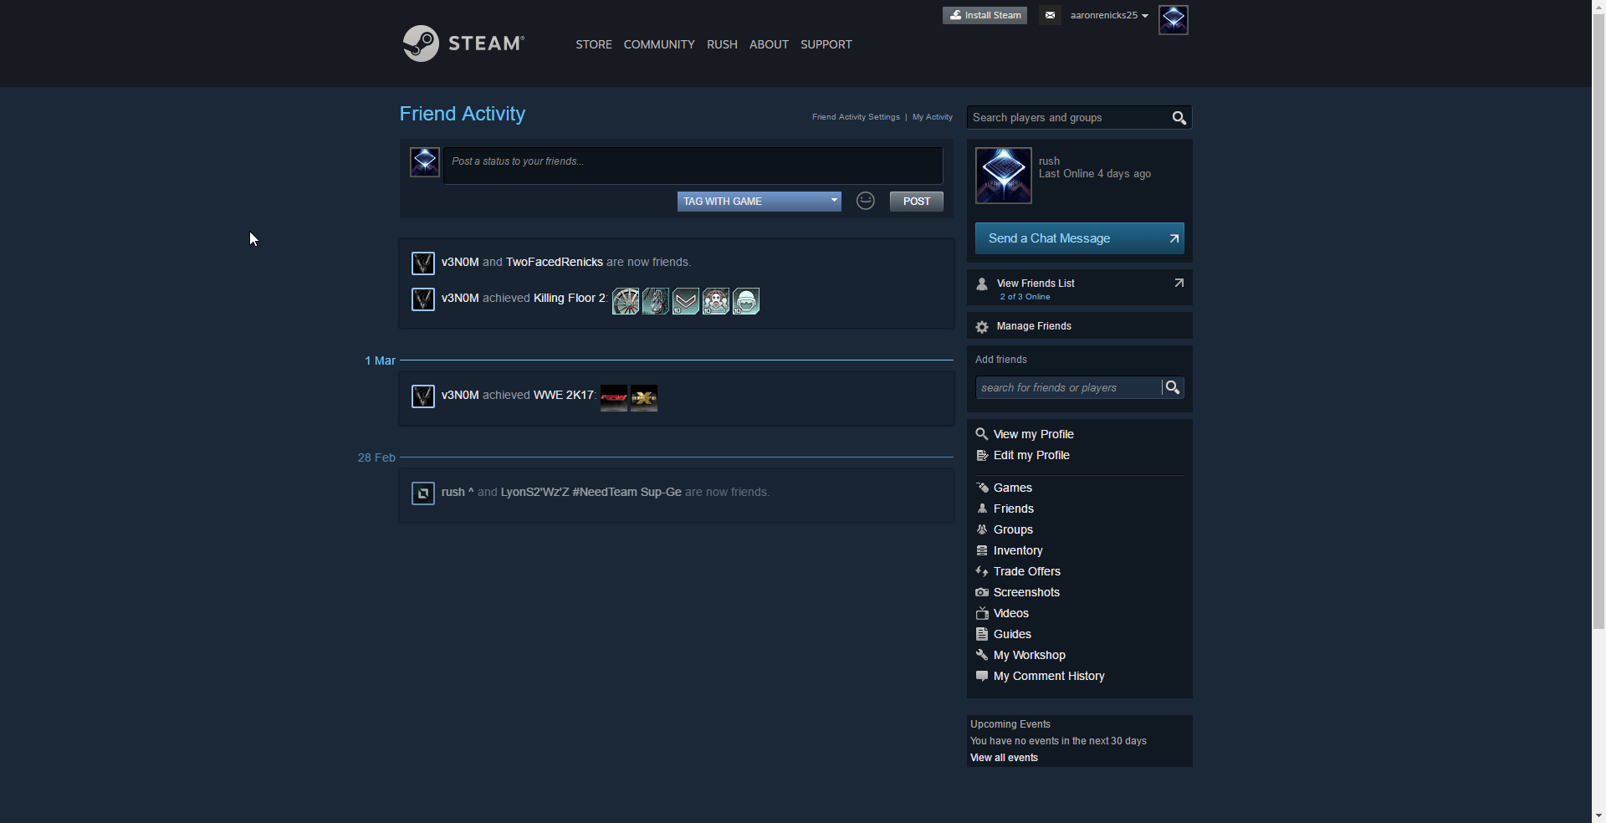This screenshot has width=1606, height=823.
Task: Click the Videos TV icon
Action: point(982,613)
